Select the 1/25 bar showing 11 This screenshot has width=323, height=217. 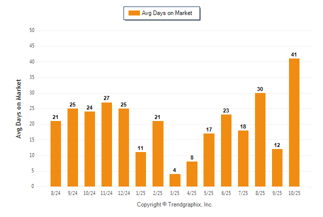(141, 169)
